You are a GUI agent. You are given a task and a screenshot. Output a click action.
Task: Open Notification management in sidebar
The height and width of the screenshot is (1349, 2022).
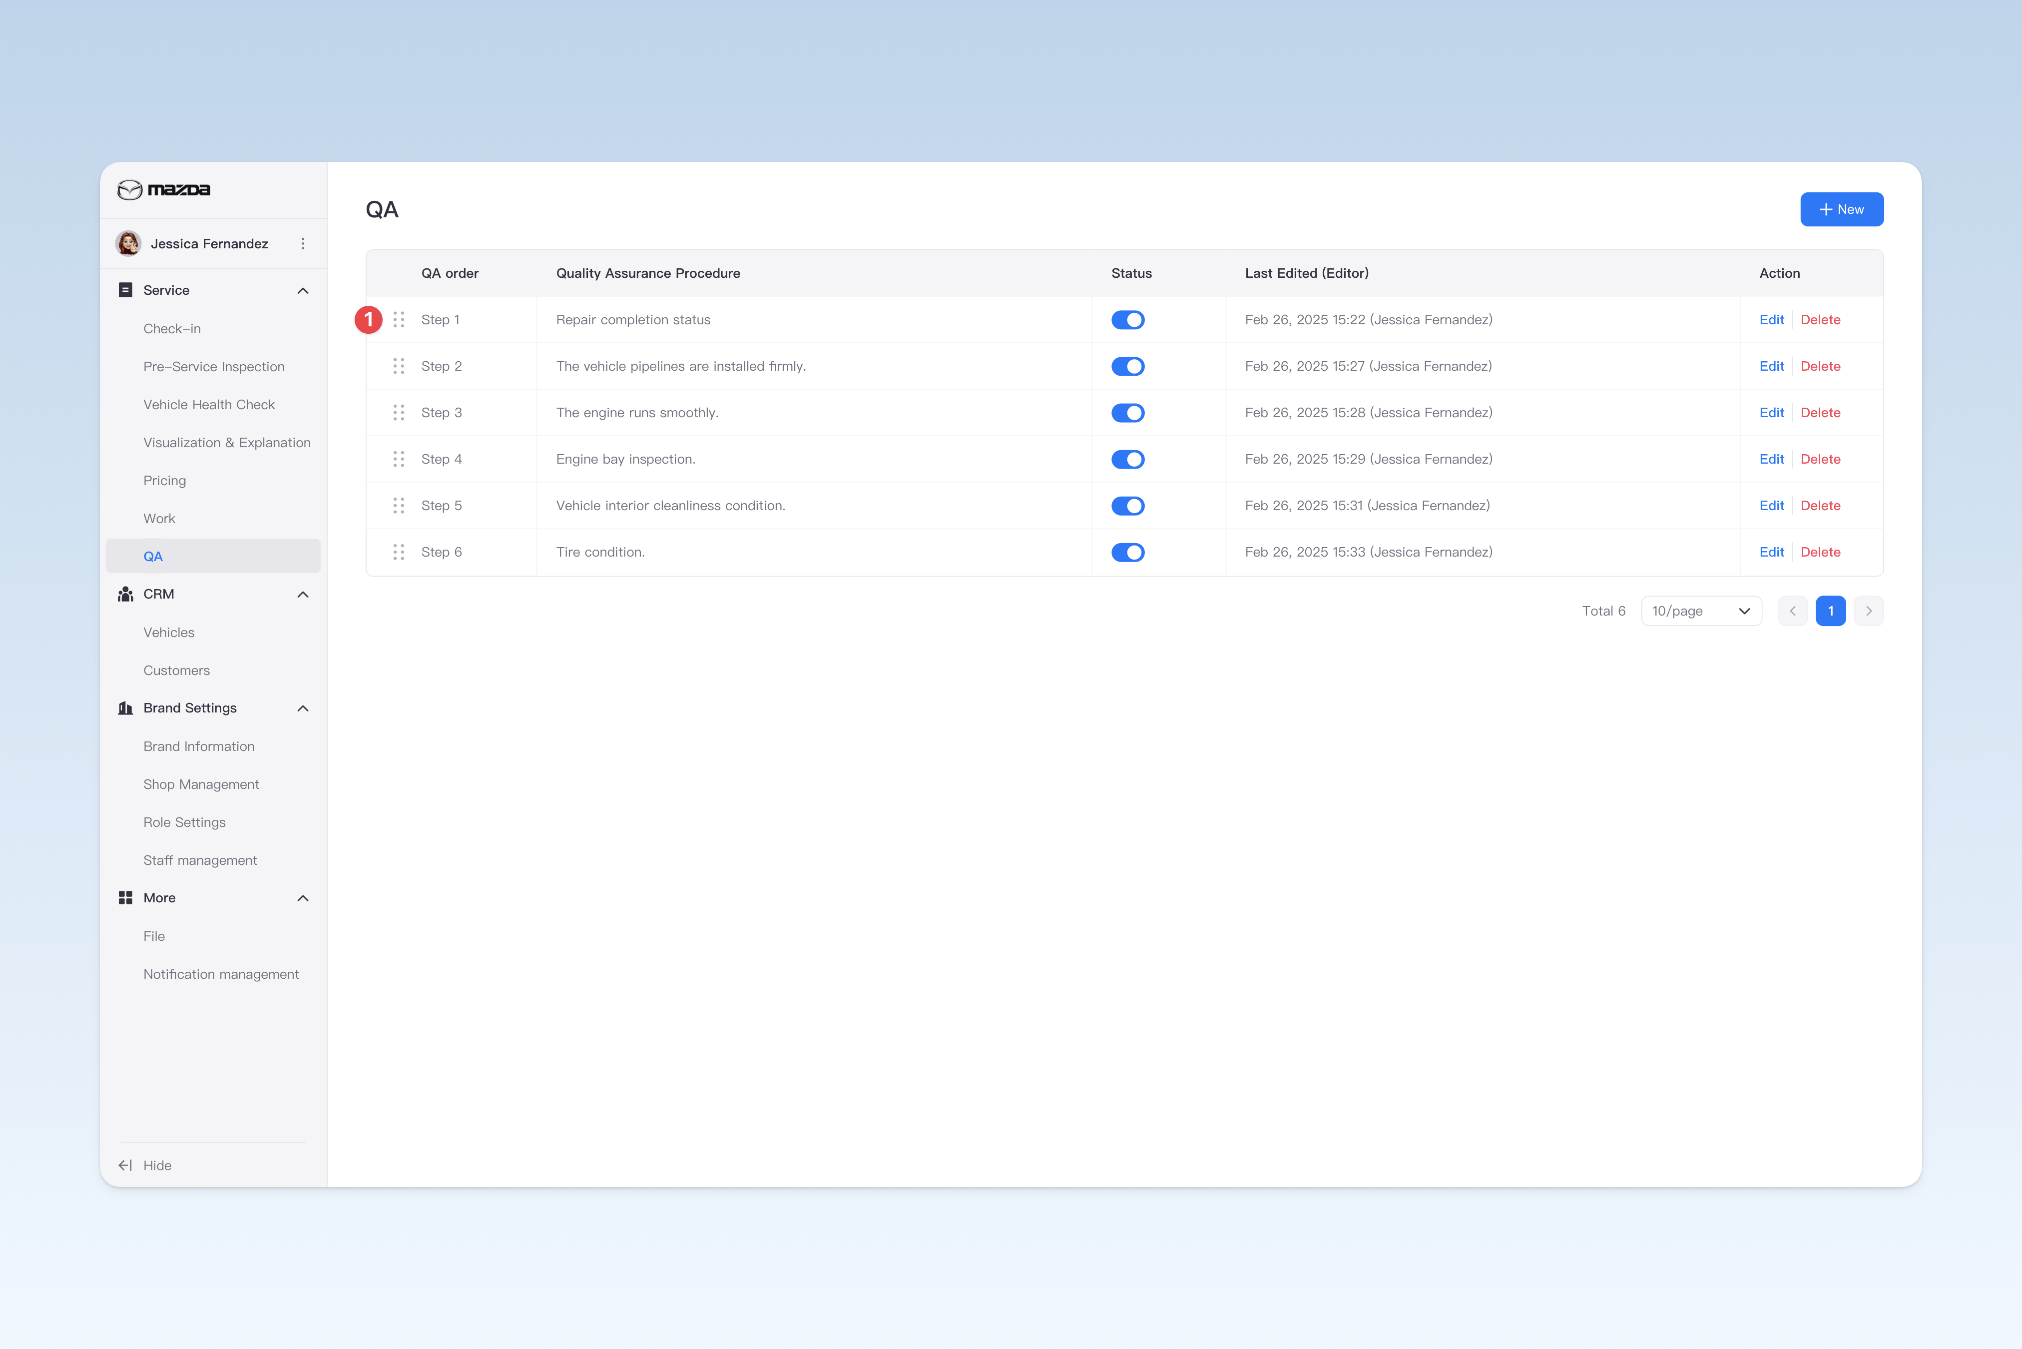click(x=221, y=974)
